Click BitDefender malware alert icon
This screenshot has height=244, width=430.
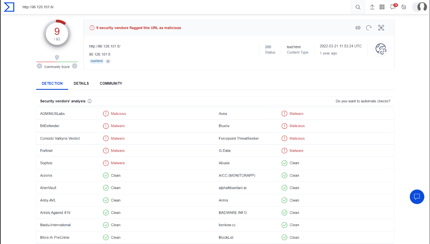[x=106, y=126]
